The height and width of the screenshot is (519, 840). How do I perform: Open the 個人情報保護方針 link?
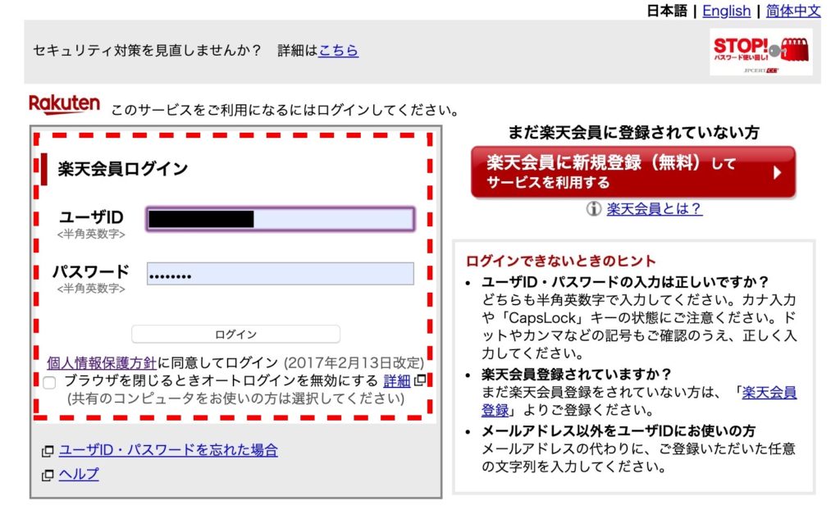[x=102, y=362]
